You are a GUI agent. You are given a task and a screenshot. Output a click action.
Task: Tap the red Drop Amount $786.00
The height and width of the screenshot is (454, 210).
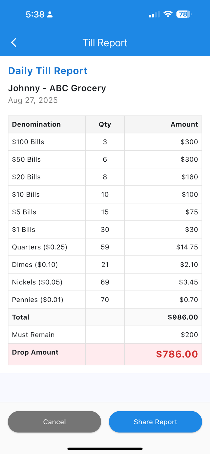pos(177,354)
